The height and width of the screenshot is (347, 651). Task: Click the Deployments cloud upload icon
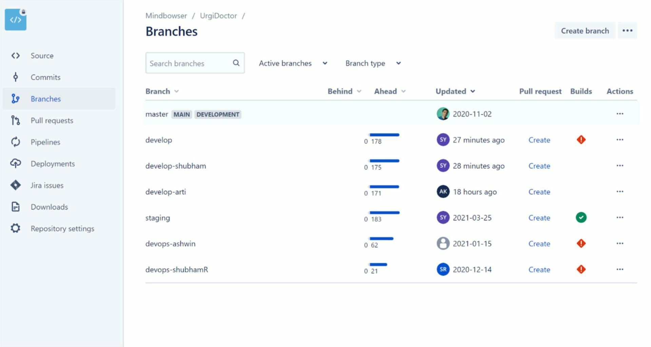16,163
